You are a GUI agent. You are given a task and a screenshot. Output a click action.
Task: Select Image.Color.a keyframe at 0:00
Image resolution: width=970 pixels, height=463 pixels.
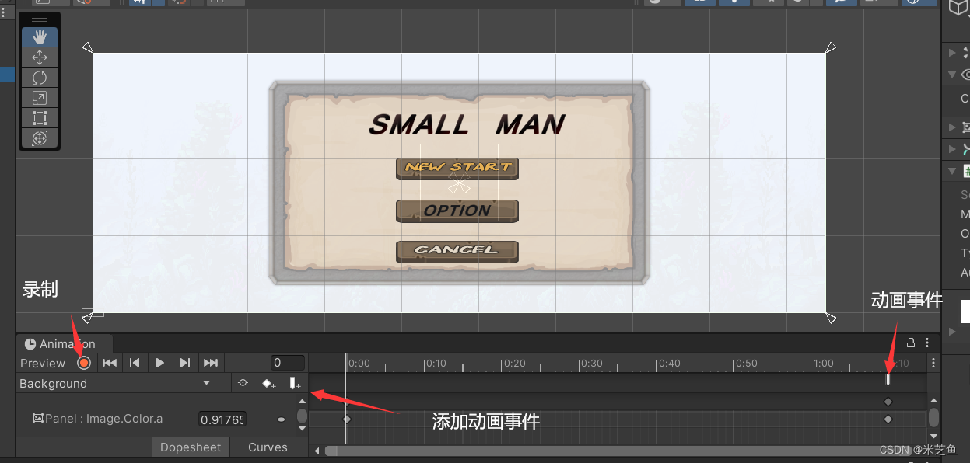pyautogui.click(x=347, y=419)
